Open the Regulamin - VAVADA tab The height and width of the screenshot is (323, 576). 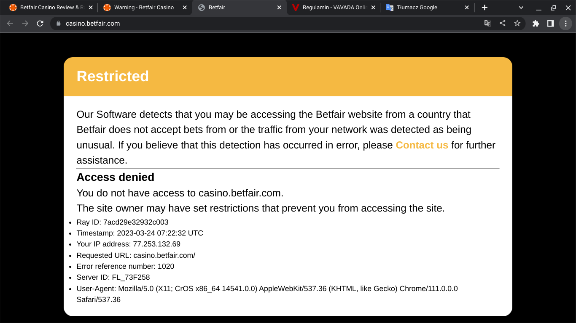[x=333, y=8]
